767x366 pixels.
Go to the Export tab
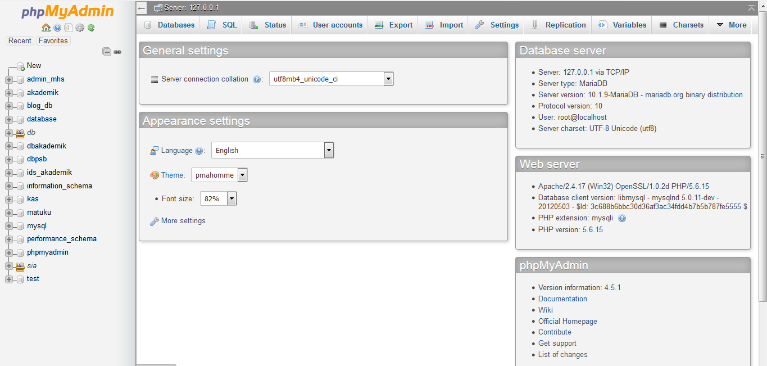pyautogui.click(x=393, y=25)
